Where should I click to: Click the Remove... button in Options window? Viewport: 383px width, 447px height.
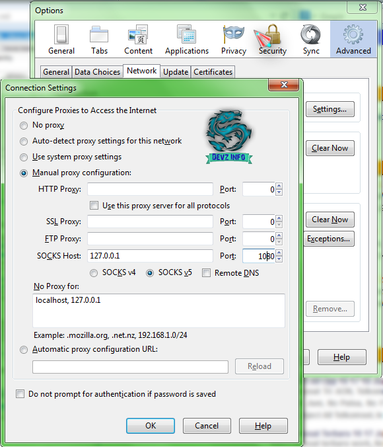point(330,309)
